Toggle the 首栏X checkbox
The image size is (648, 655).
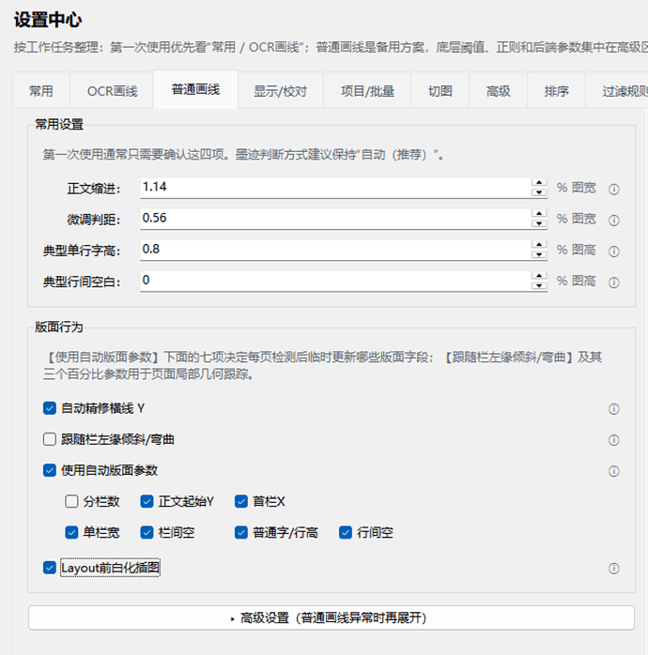click(x=241, y=501)
